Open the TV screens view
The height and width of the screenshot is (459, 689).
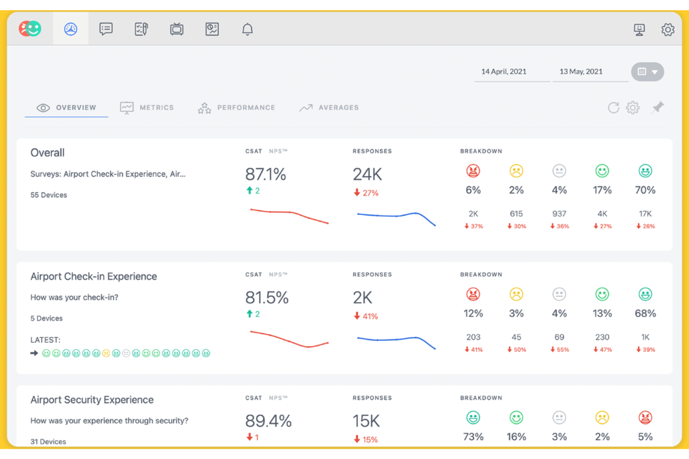click(x=176, y=28)
